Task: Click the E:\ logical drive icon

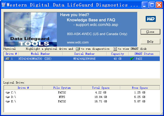Action: tap(7, 101)
